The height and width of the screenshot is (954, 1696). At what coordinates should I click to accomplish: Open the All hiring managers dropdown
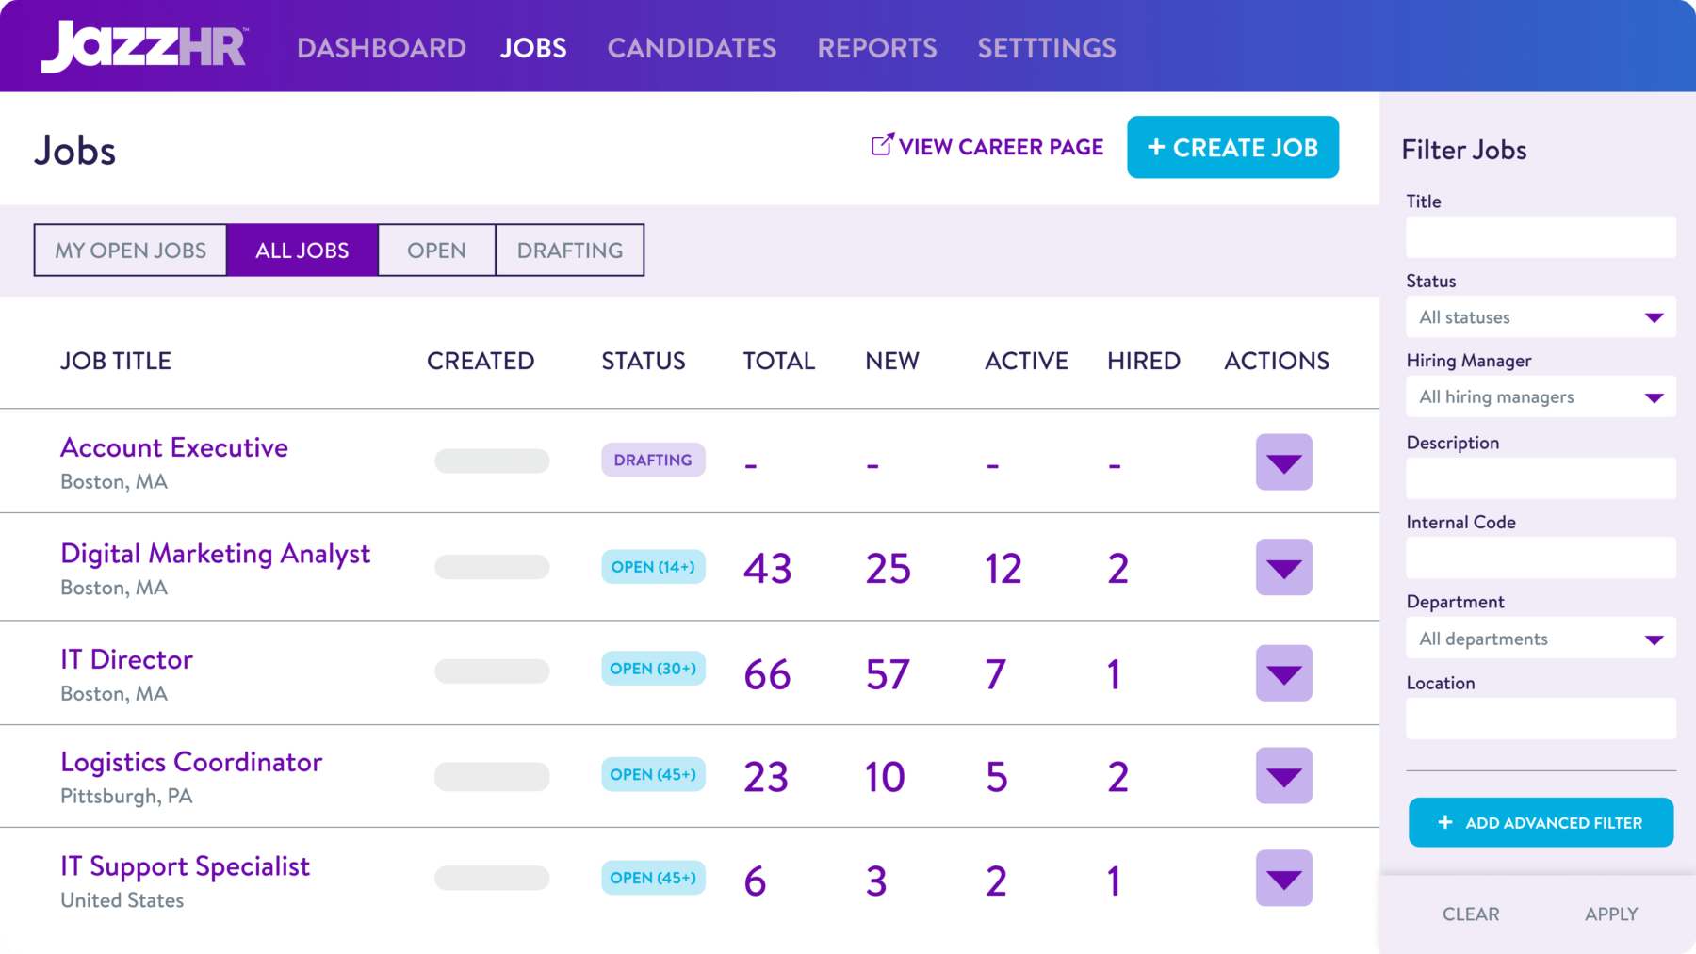(x=1541, y=396)
